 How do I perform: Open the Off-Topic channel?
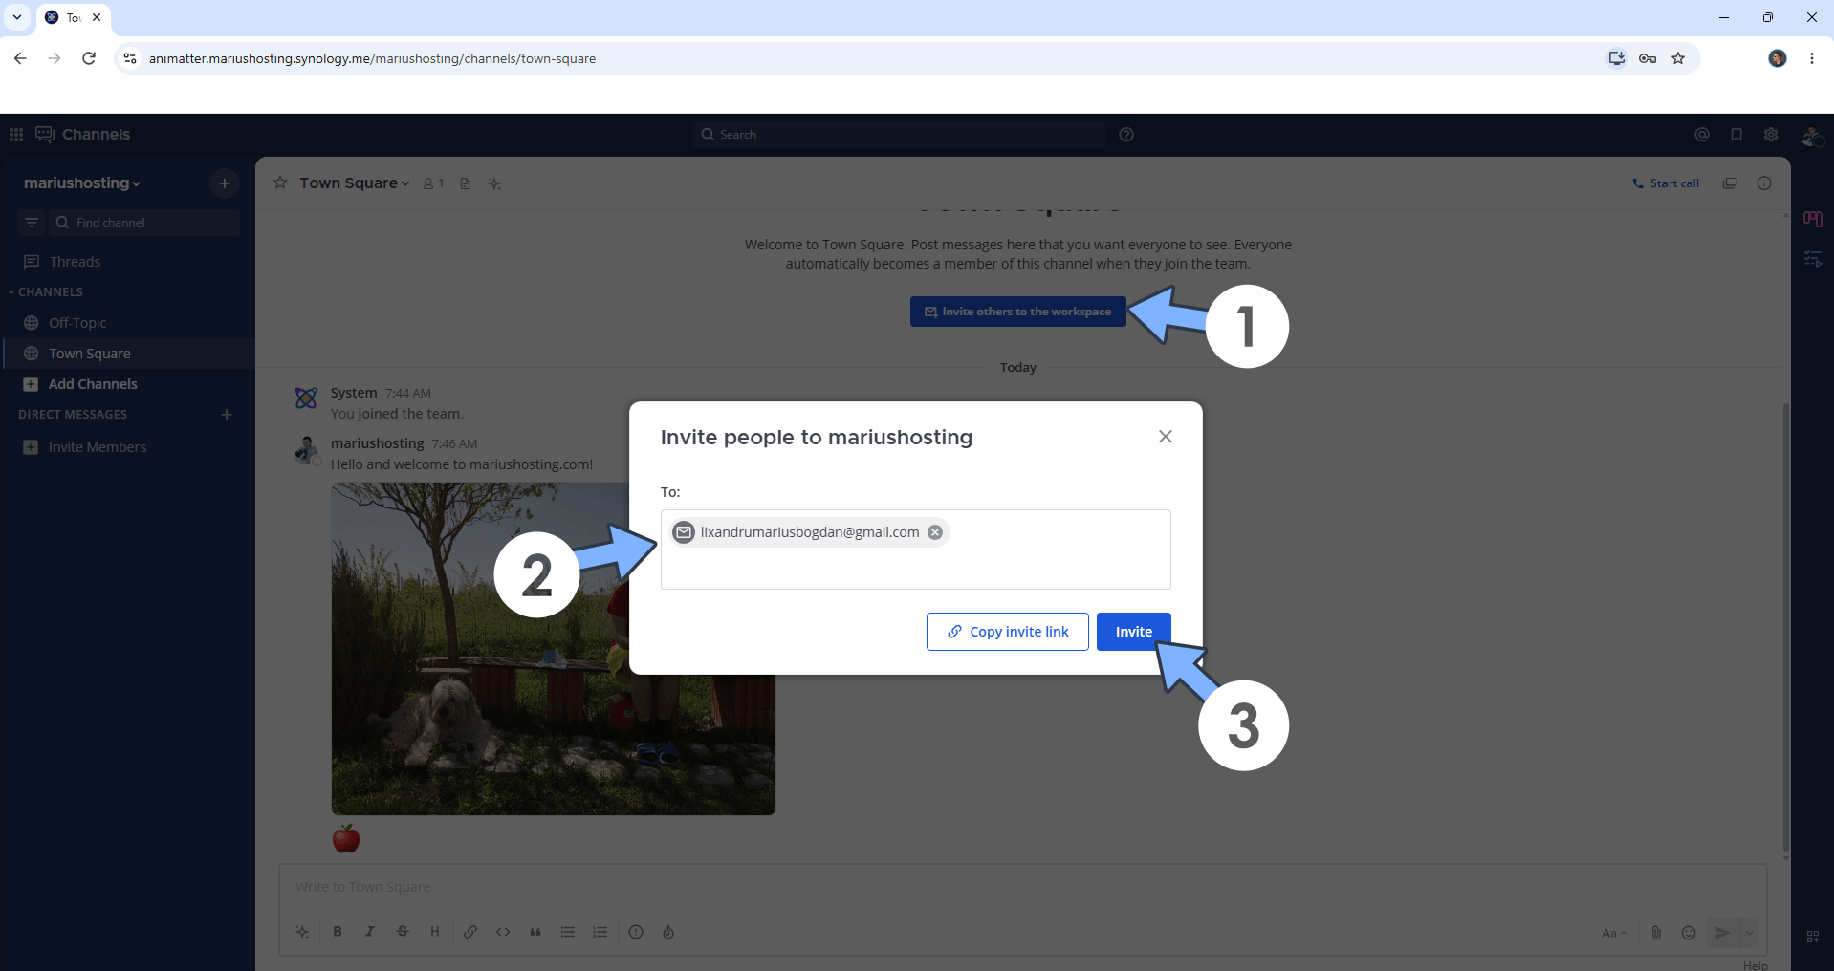point(128,323)
